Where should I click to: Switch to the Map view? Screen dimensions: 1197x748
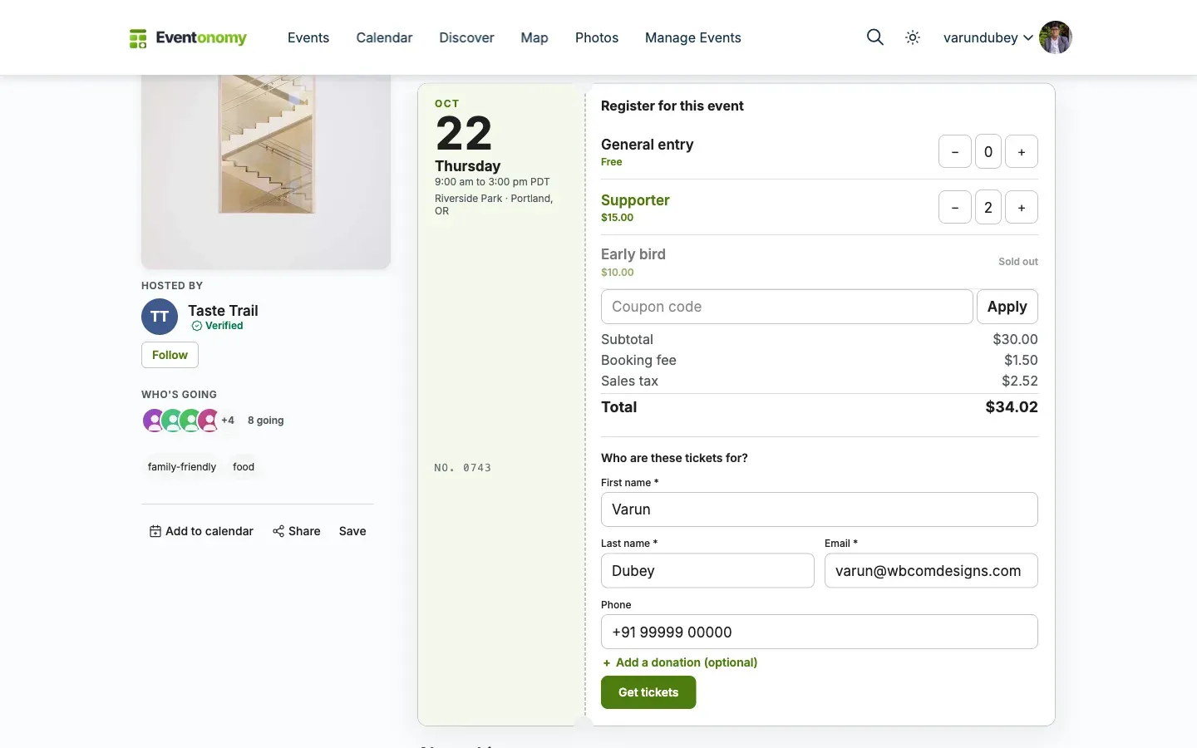(534, 37)
